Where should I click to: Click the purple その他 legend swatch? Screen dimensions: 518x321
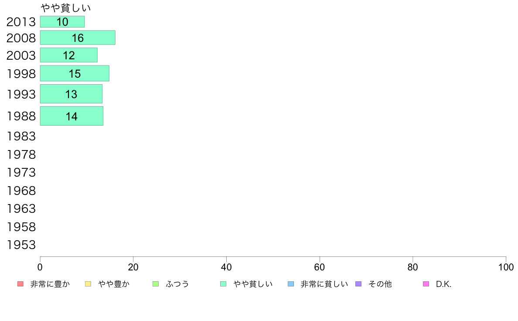pos(358,284)
